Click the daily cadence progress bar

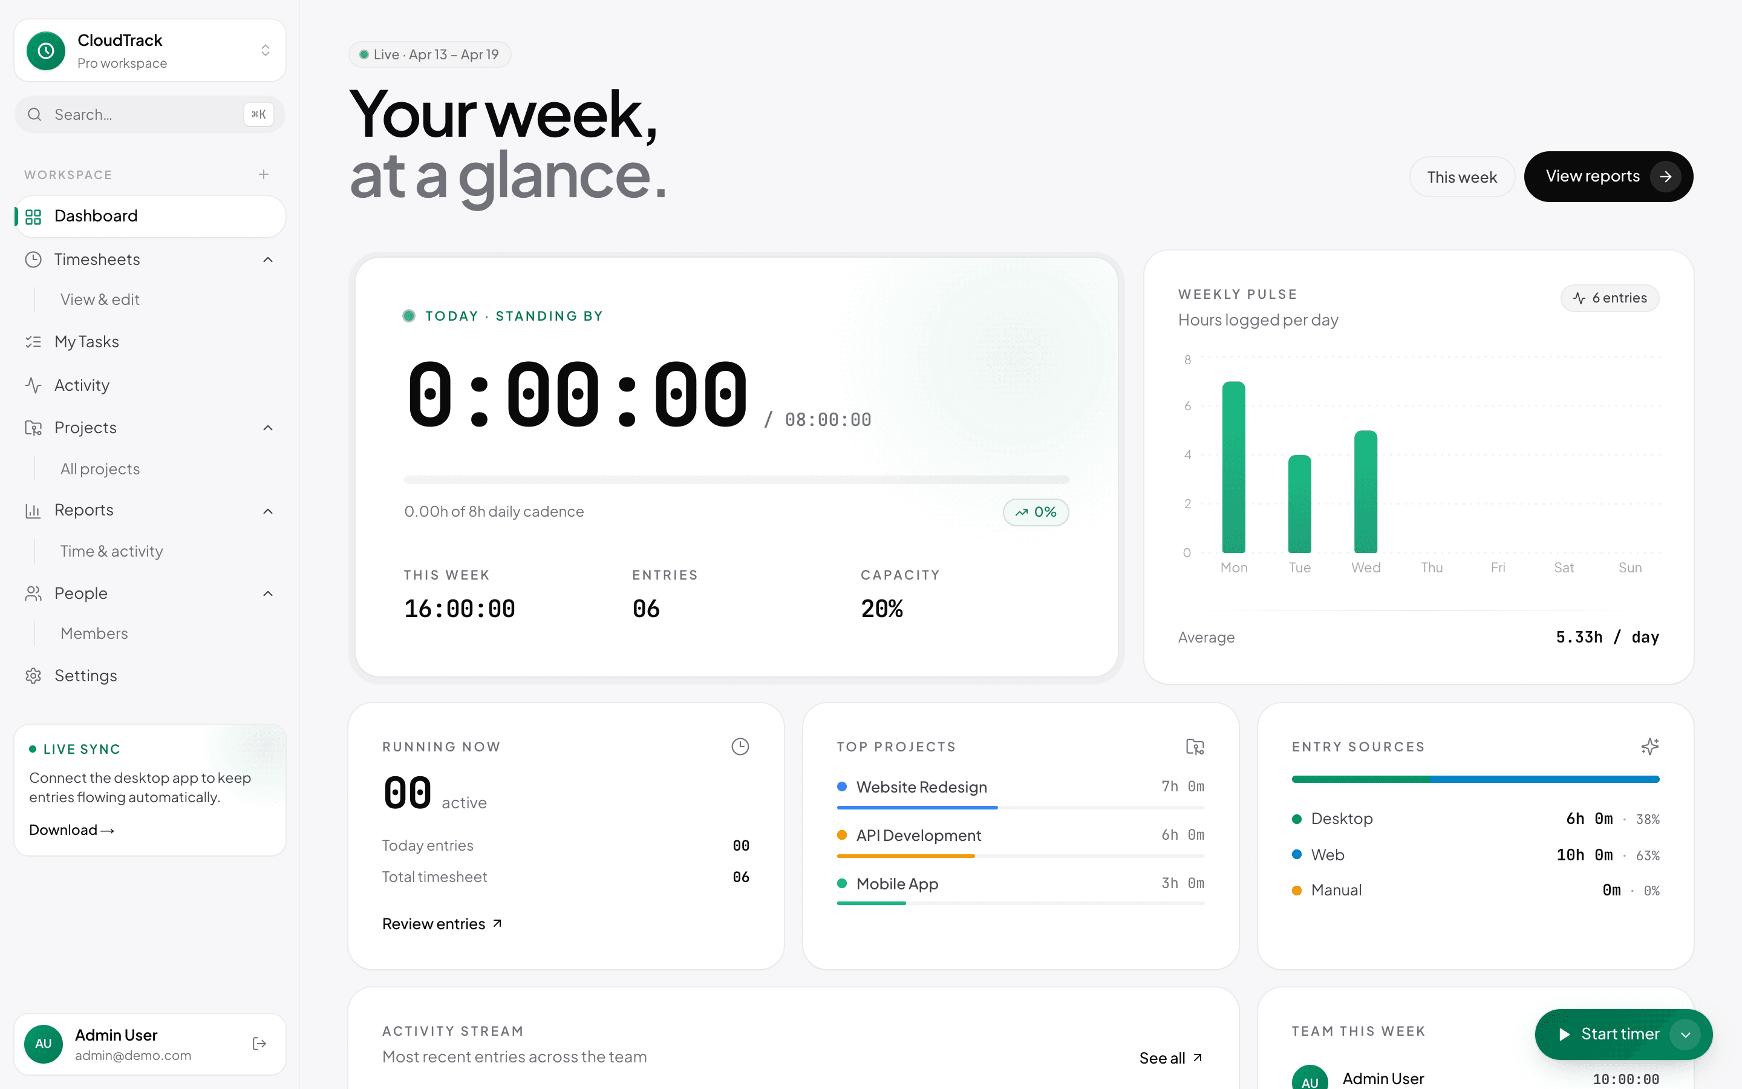[x=736, y=479]
